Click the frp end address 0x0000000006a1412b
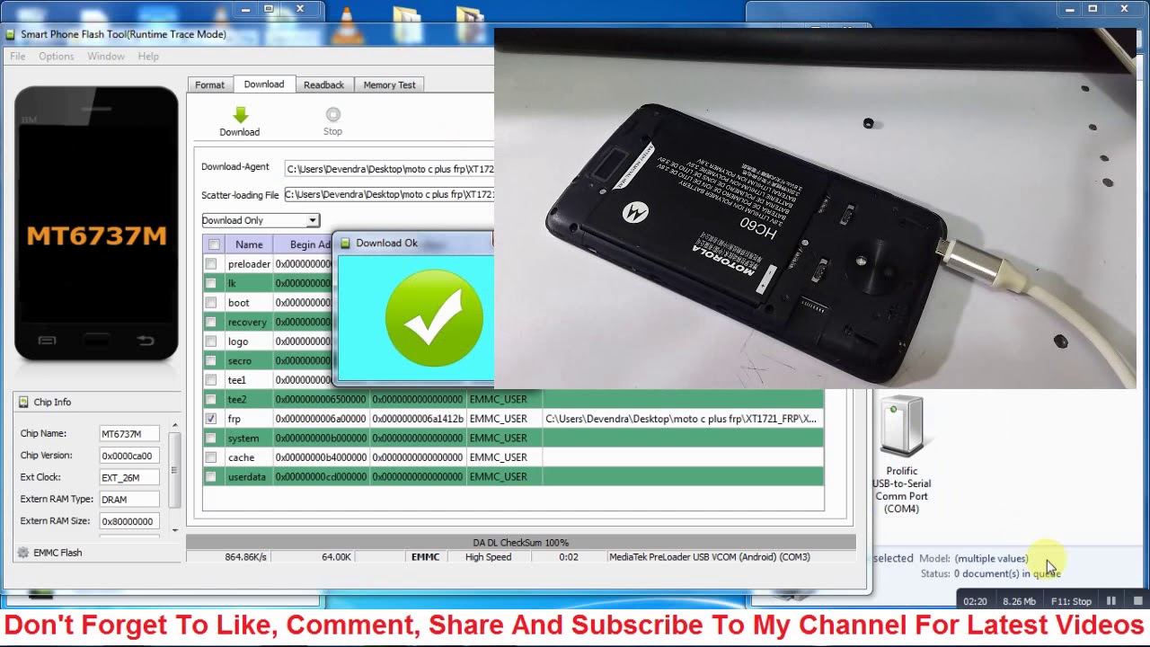This screenshot has width=1150, height=647. pyautogui.click(x=418, y=419)
